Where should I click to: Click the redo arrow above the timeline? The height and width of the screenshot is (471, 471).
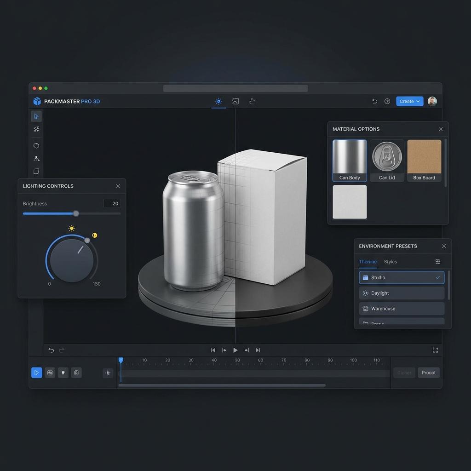click(61, 350)
